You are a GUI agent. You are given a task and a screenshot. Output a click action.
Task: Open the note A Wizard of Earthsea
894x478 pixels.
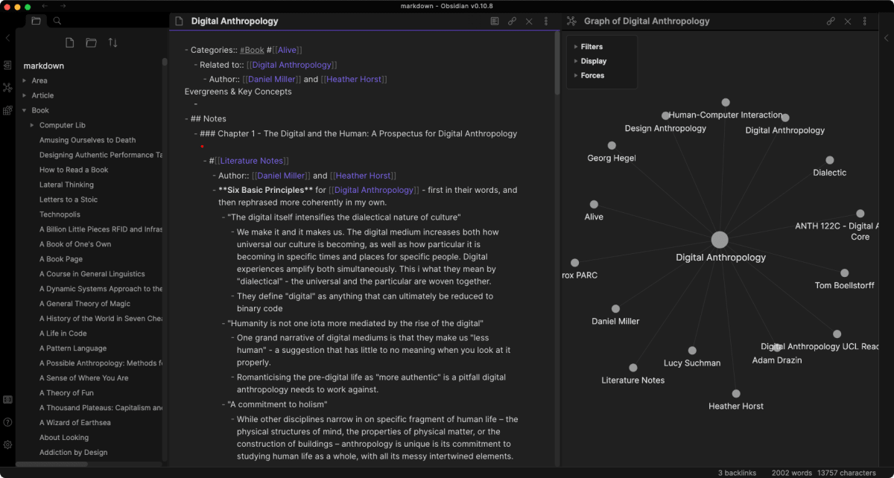(x=75, y=423)
